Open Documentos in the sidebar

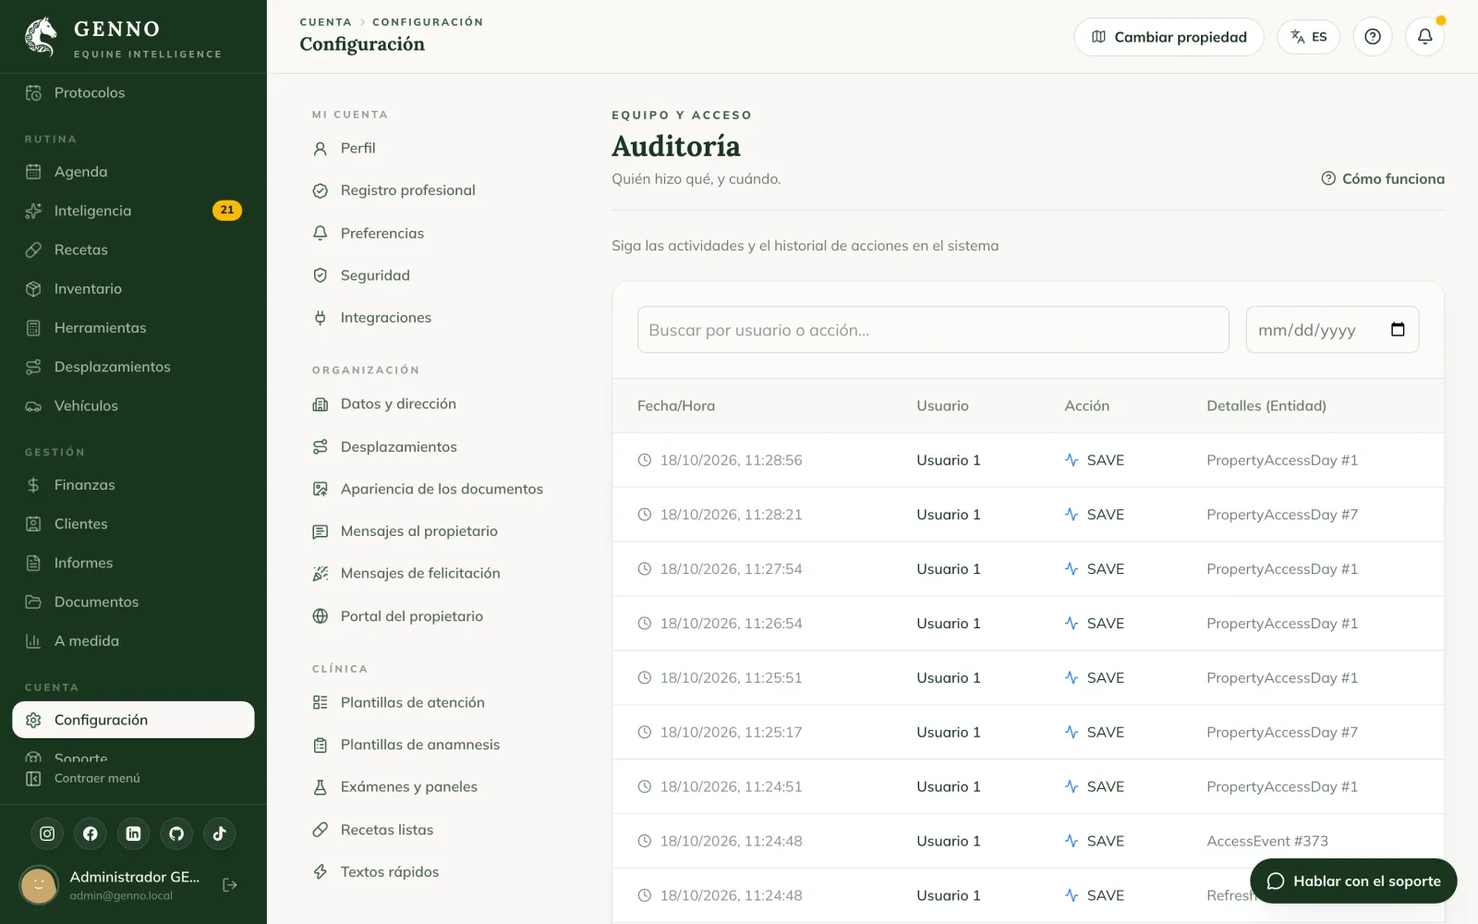(133, 602)
